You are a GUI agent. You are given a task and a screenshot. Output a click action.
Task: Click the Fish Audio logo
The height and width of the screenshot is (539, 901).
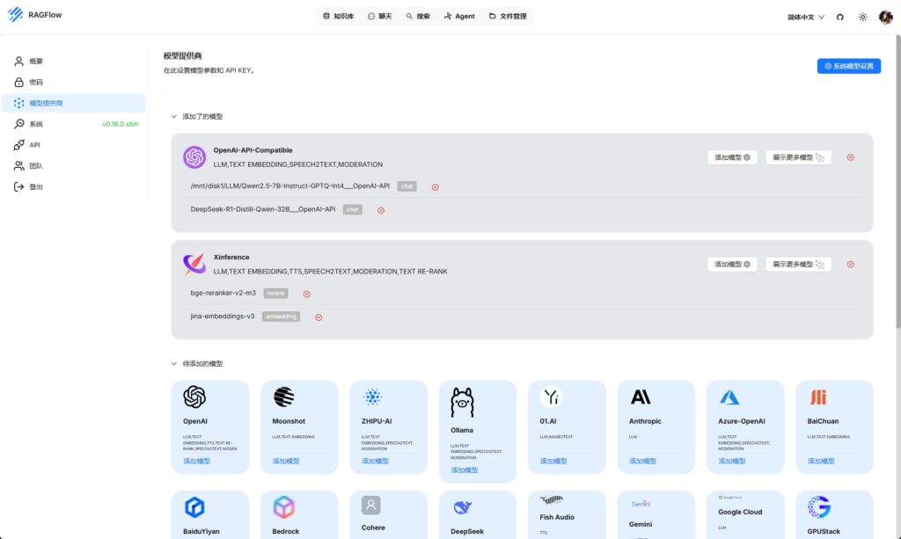coord(552,500)
